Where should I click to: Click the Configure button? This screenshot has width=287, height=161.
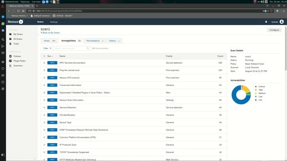pyautogui.click(x=274, y=30)
